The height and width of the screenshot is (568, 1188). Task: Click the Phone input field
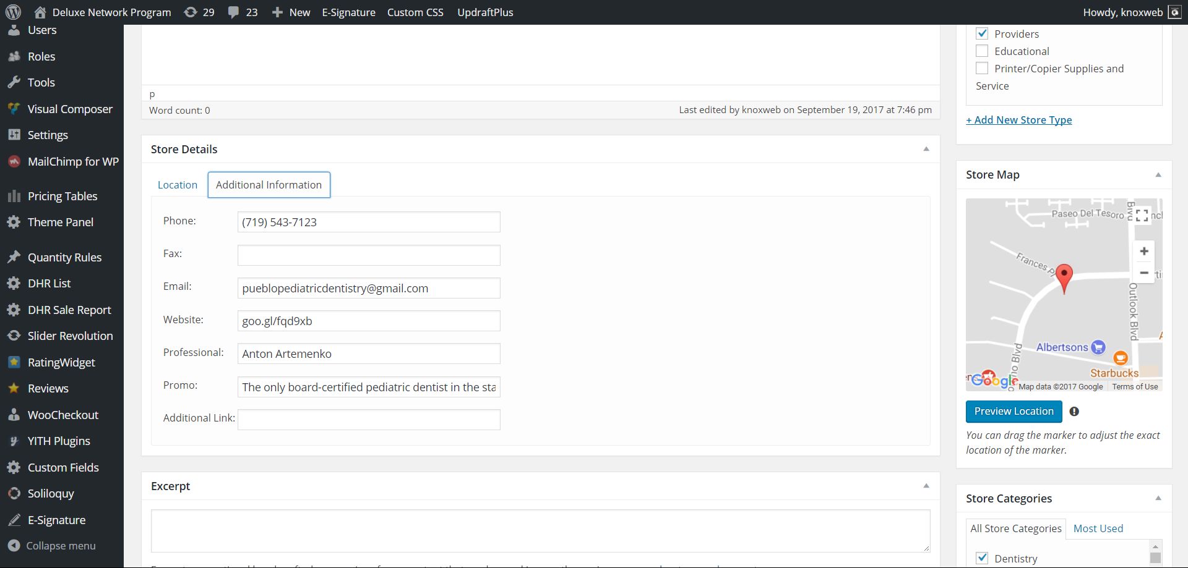pyautogui.click(x=369, y=222)
